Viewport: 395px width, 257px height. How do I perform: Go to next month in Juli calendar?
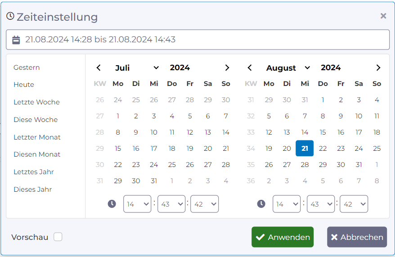click(227, 68)
